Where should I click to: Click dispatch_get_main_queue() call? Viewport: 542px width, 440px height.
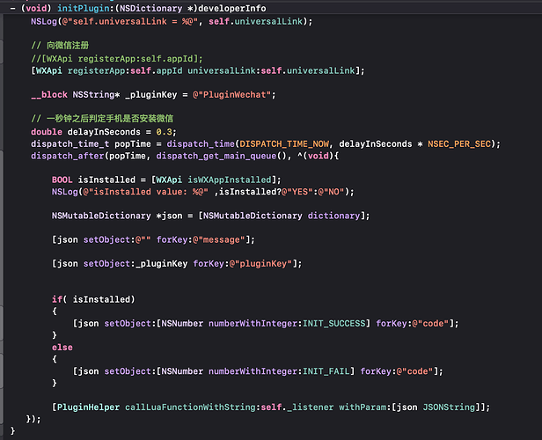point(221,156)
